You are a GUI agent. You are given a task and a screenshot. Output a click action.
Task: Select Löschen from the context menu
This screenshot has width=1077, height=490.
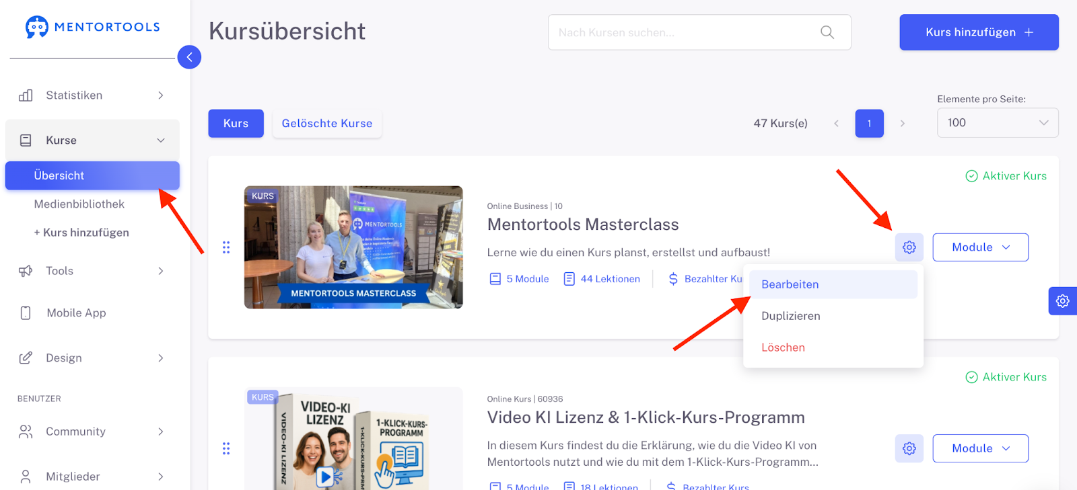(x=833, y=348)
